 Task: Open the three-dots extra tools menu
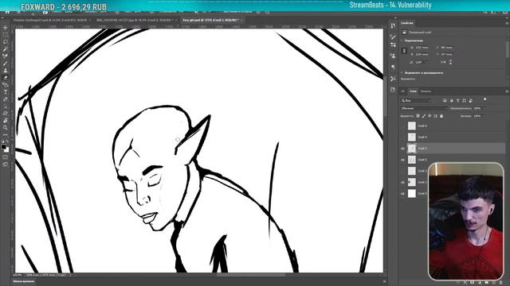6,134
